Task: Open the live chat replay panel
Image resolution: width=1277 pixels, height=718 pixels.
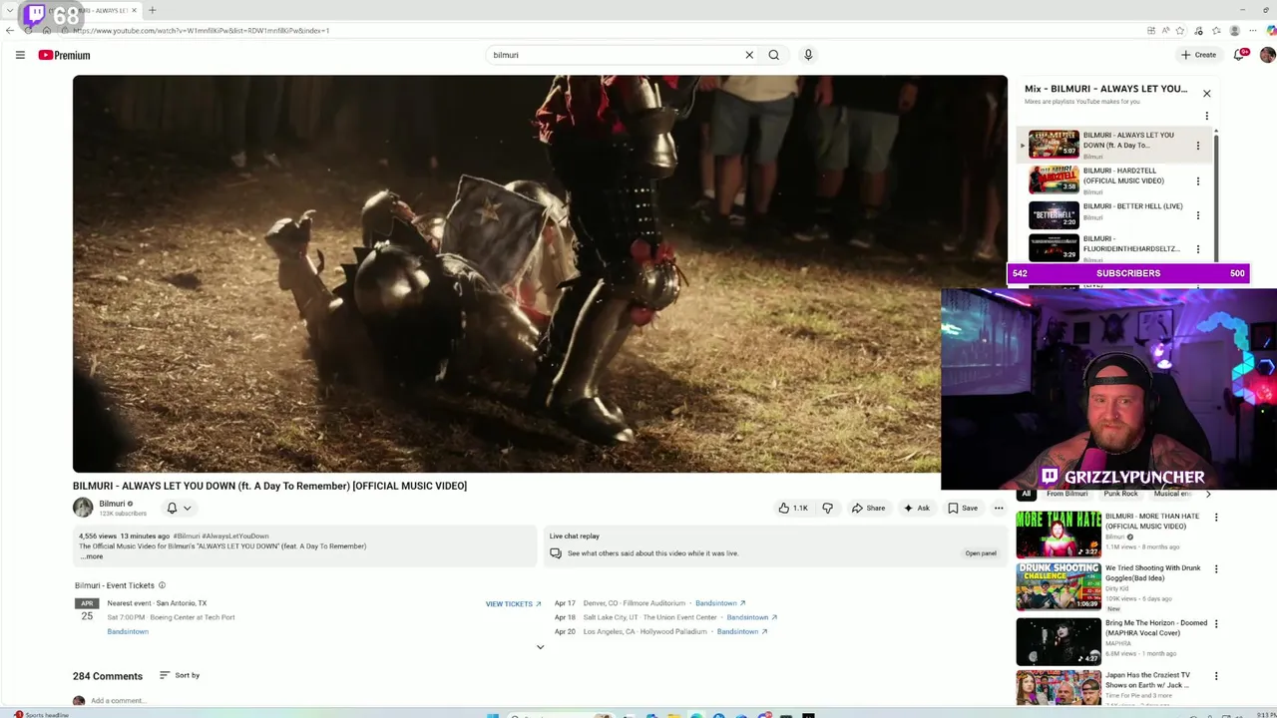Action: (980, 553)
